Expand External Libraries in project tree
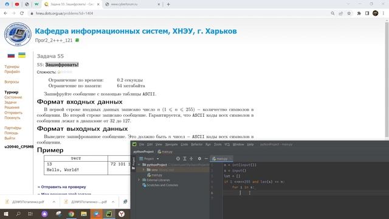Viewport: 389px width, 219px height. point(139,180)
